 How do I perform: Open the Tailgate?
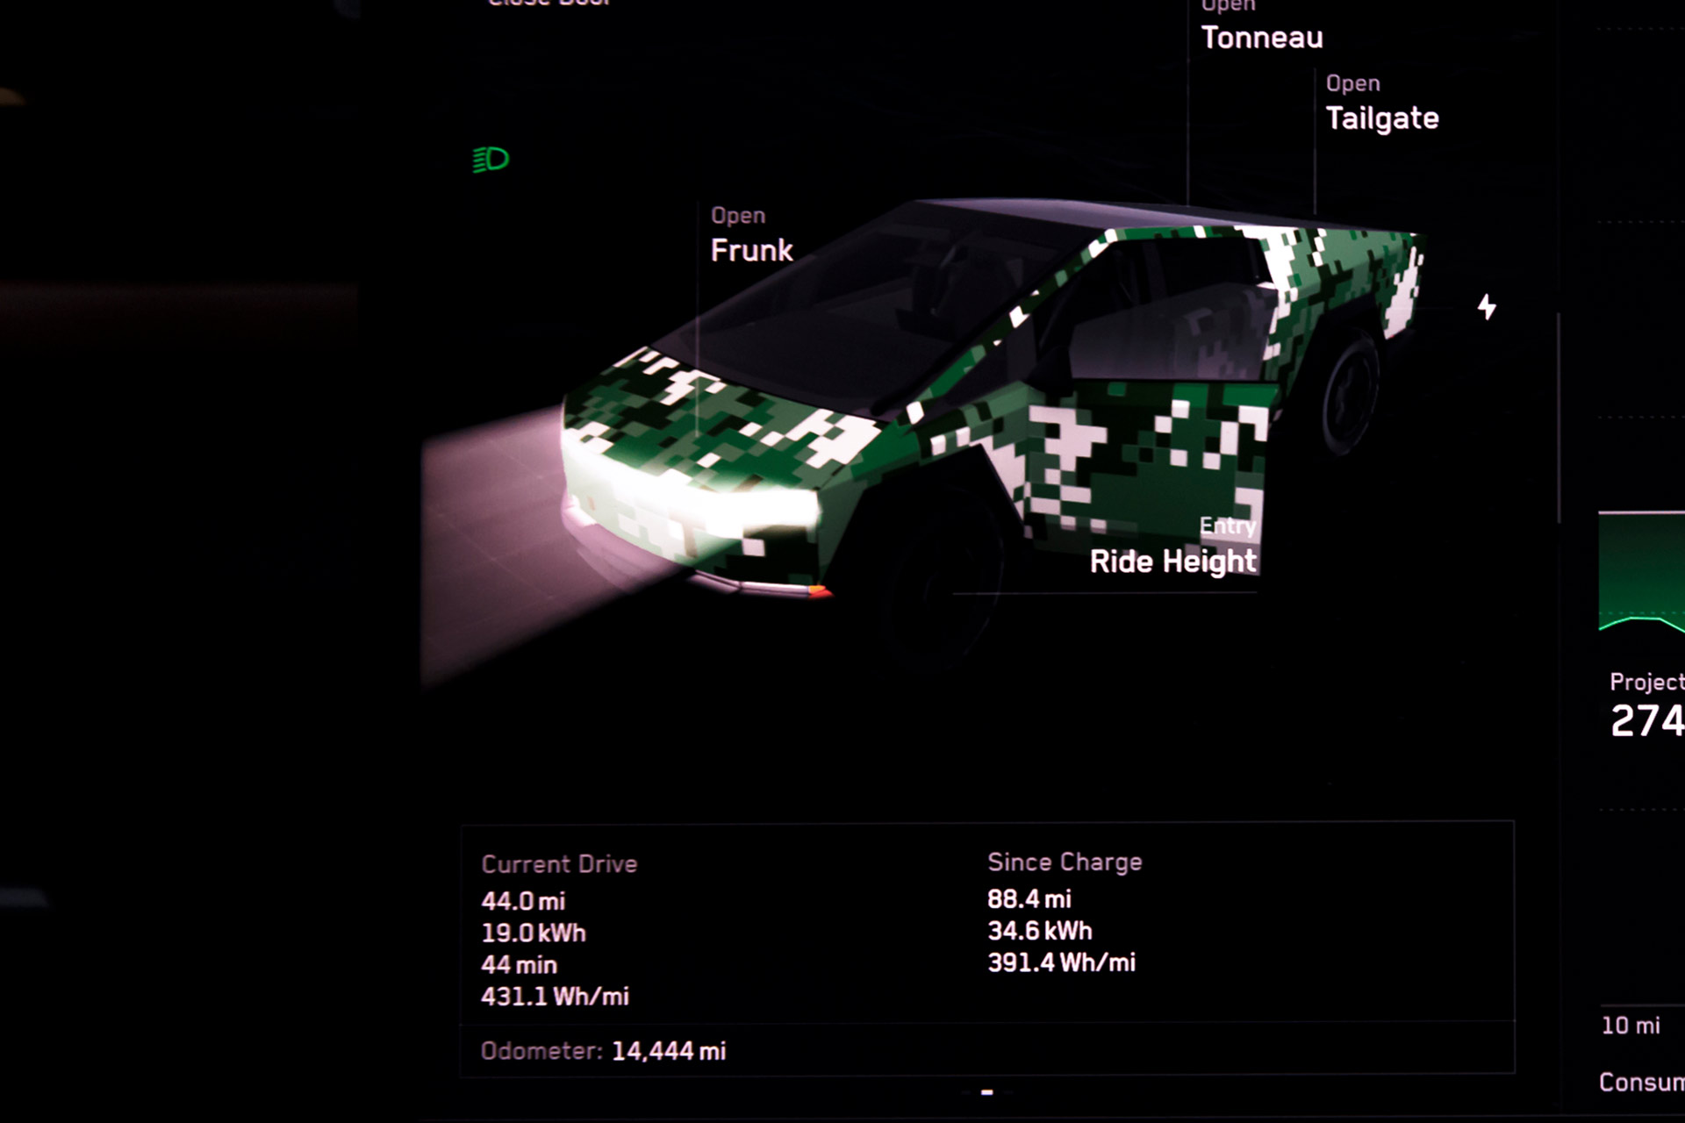coord(1381,118)
